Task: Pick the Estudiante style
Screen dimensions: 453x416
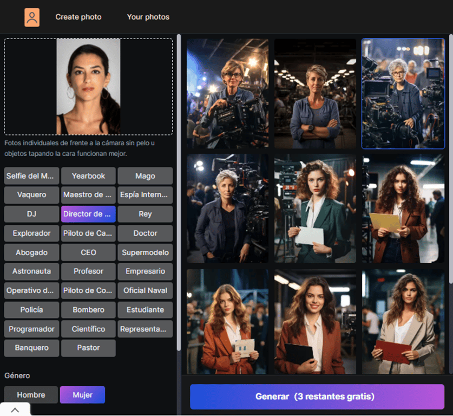Action: pos(145,310)
